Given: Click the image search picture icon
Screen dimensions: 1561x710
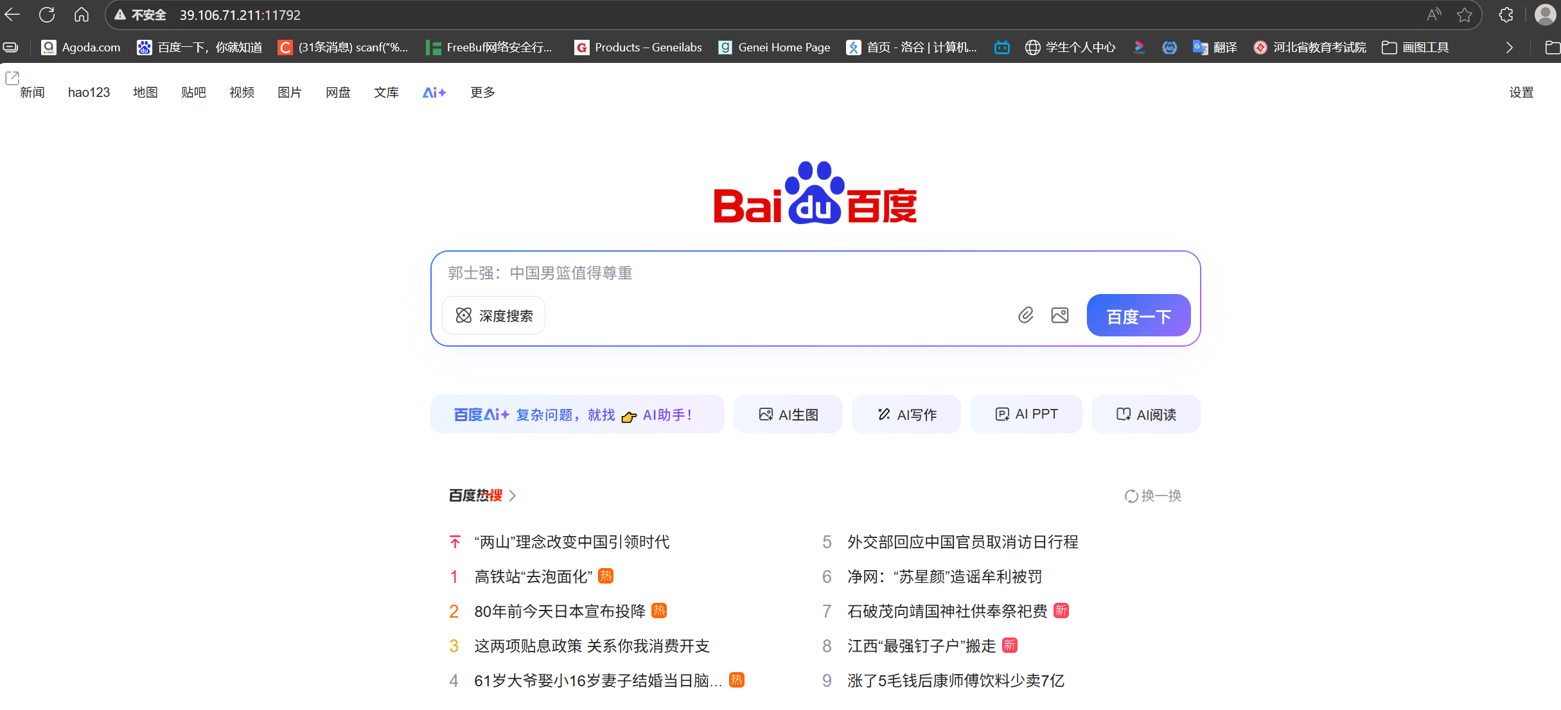Looking at the screenshot, I should coord(1060,315).
